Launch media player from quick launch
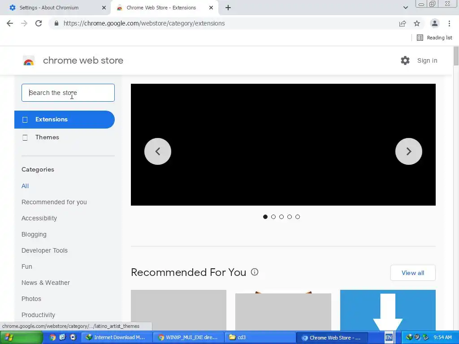459x344 pixels. click(x=73, y=338)
